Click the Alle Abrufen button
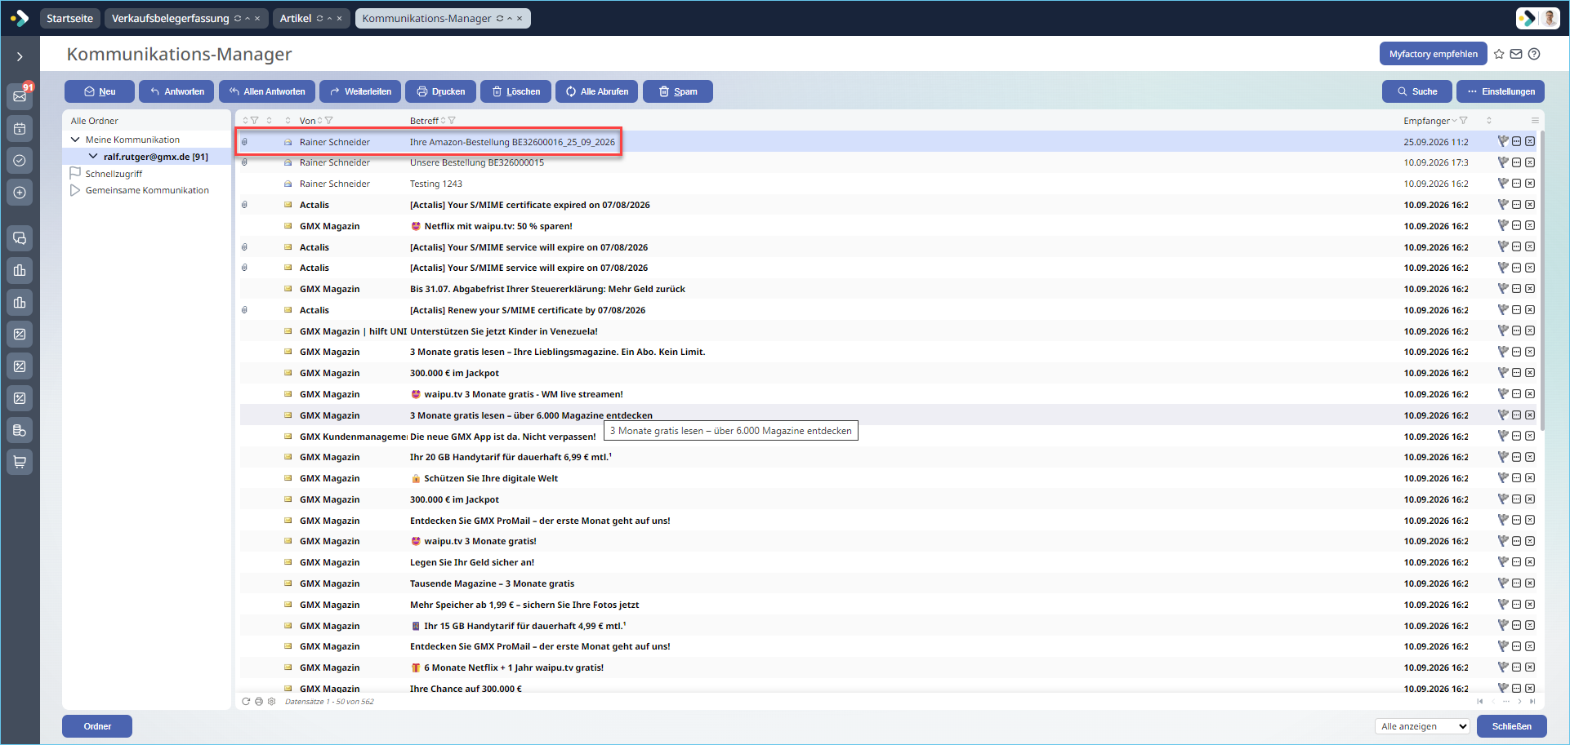This screenshot has width=1570, height=745. pyautogui.click(x=597, y=91)
